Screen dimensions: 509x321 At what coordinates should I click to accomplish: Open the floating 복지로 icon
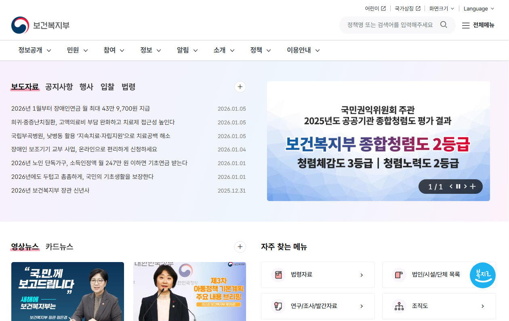(482, 275)
